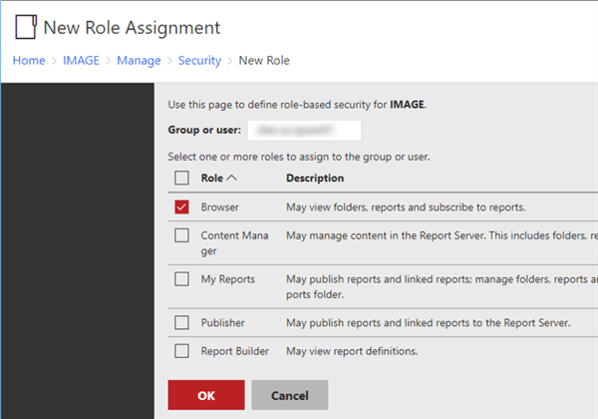Select the Report Builder role checkbox
This screenshot has width=598, height=419.
(181, 350)
